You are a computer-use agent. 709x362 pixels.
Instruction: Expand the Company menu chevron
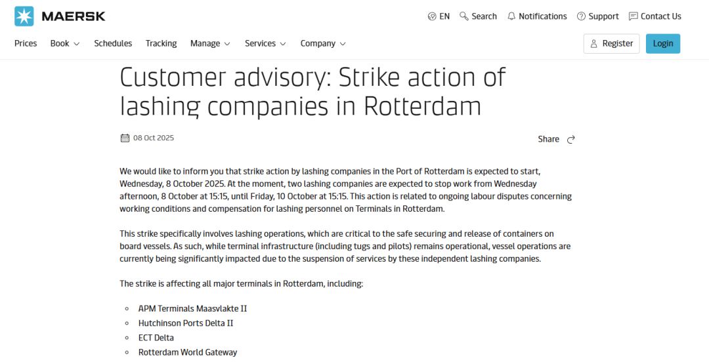point(343,44)
